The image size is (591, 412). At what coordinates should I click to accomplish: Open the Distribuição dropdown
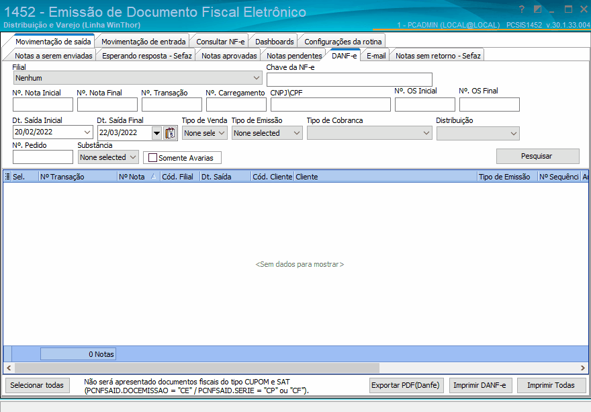coord(513,134)
